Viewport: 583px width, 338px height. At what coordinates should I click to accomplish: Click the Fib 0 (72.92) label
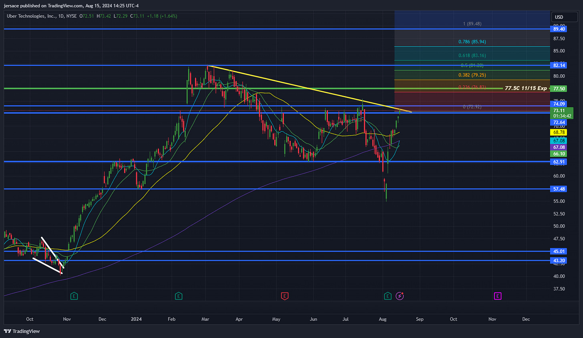pyautogui.click(x=472, y=107)
